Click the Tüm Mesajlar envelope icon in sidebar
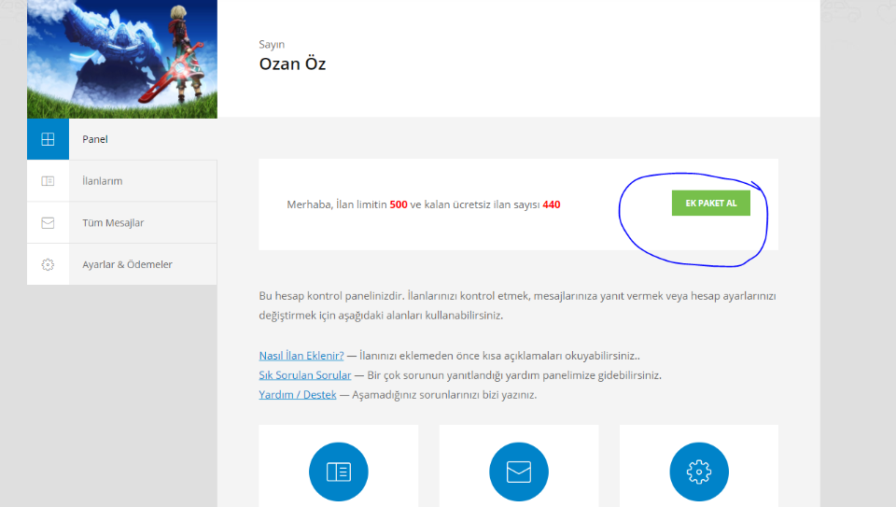Screen dimensions: 896x507 click(48, 223)
